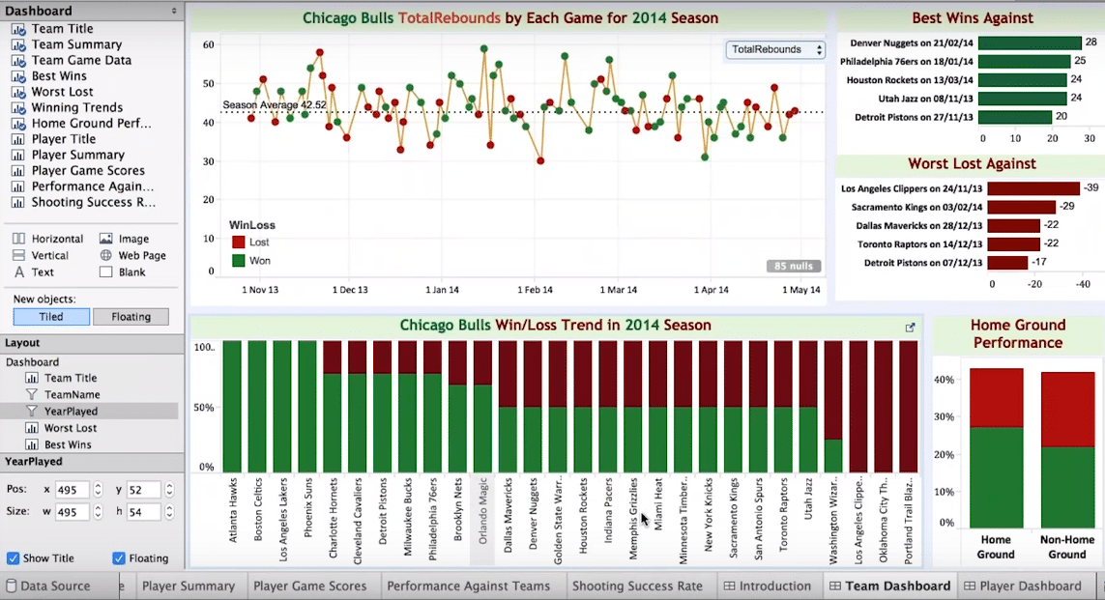Switch to the Player Game Scores tab
The height and width of the screenshot is (600, 1105).
pos(310,586)
